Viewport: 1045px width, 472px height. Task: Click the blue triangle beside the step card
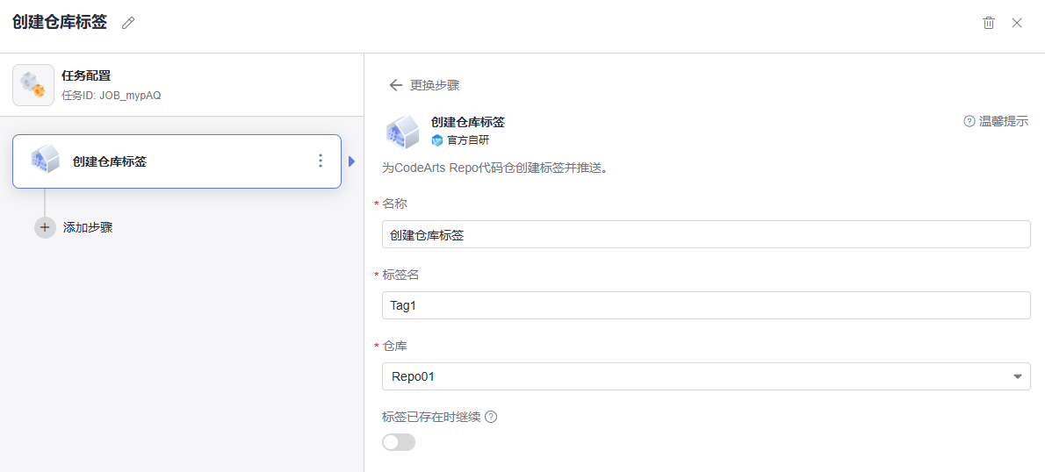click(352, 161)
